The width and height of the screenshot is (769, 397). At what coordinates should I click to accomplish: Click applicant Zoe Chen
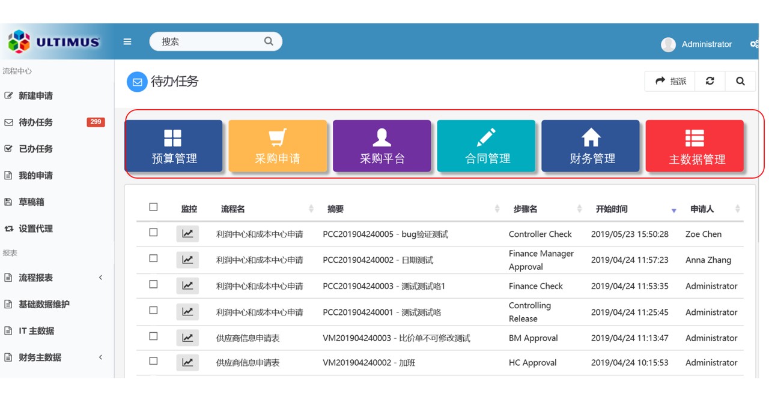tap(704, 234)
